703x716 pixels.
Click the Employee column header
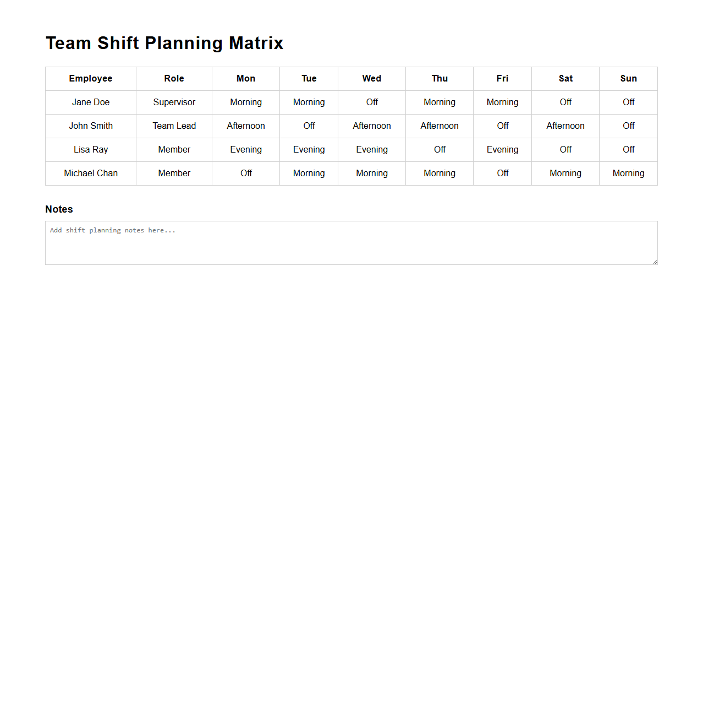click(x=90, y=79)
